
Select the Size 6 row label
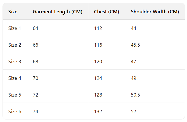coord(15,111)
